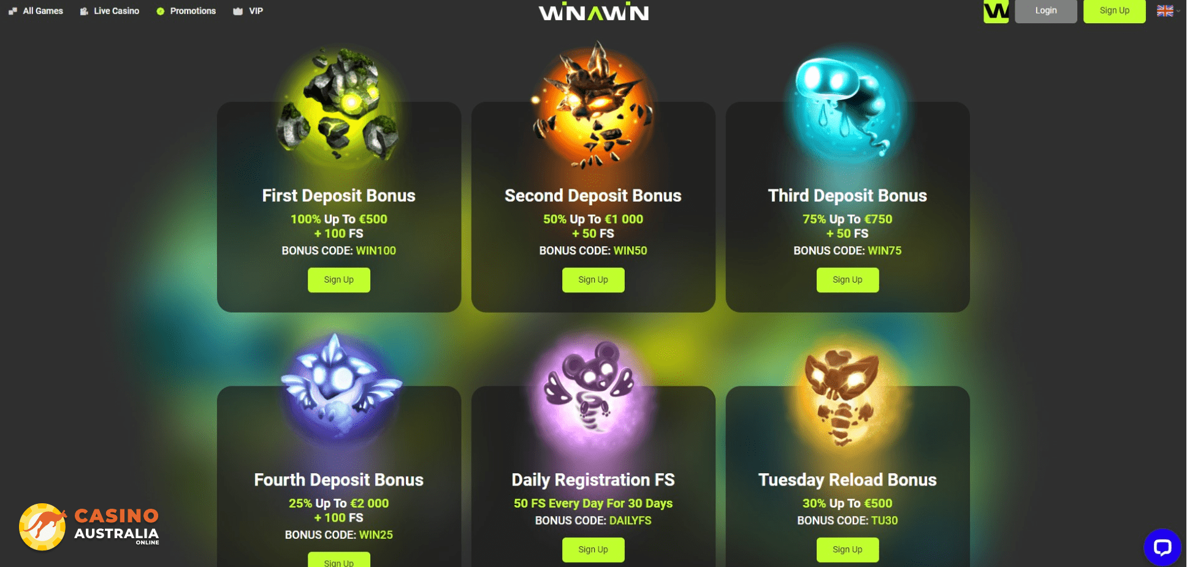Open the language flag dropdown
The width and height of the screenshot is (1187, 567).
[x=1167, y=11]
